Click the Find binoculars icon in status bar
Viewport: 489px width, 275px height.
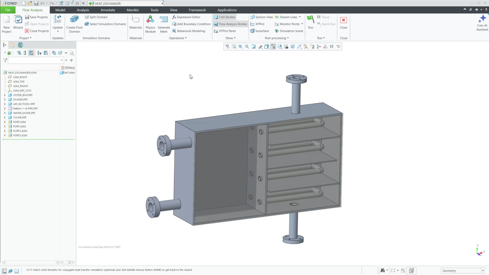tap(383, 270)
